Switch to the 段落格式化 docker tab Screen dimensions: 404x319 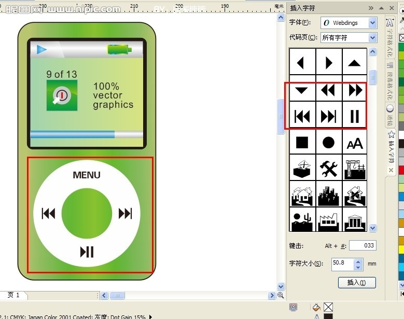pos(390,81)
